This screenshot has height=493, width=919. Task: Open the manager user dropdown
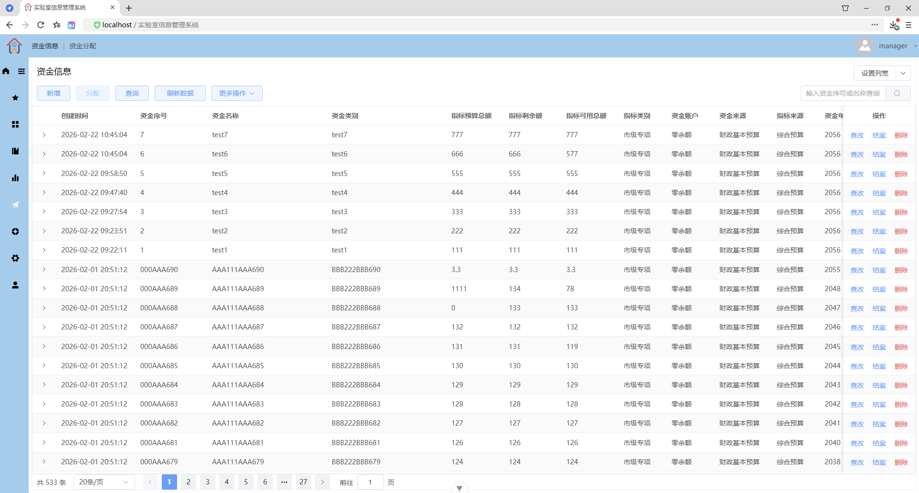pos(915,46)
